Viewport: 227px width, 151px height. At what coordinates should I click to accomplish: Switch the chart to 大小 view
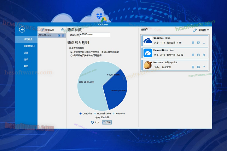95,122
